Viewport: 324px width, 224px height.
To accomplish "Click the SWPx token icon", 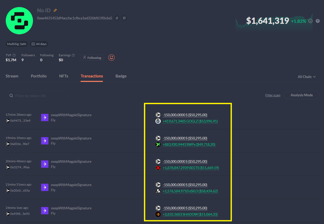I will click(x=158, y=145).
